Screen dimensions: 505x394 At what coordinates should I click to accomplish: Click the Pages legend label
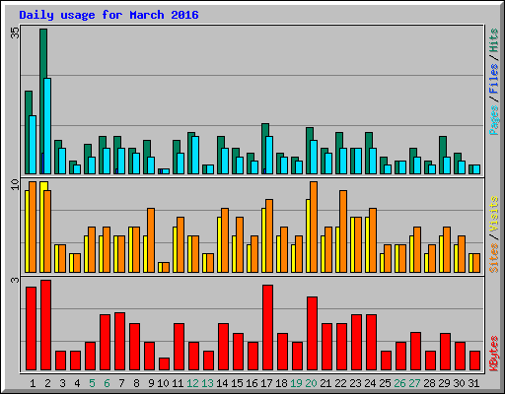pos(494,120)
